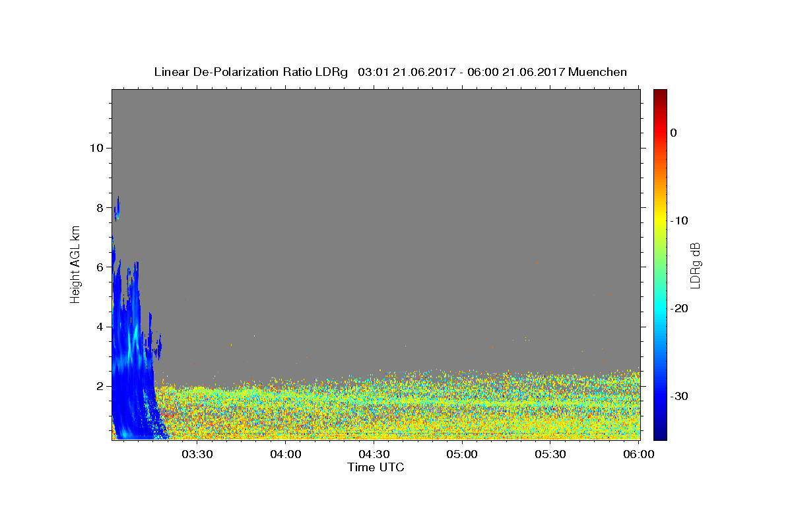This screenshot has height=528, width=792.
Task: Click the 04:30 time tick label
Action: coord(374,455)
